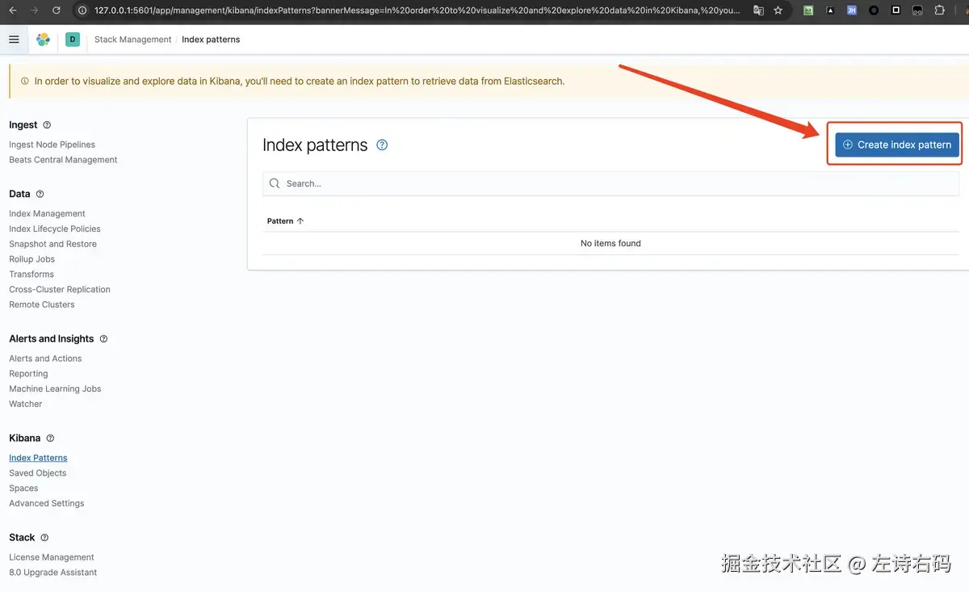Open the green smiley face extension
This screenshot has width=969, height=592.
click(x=808, y=10)
